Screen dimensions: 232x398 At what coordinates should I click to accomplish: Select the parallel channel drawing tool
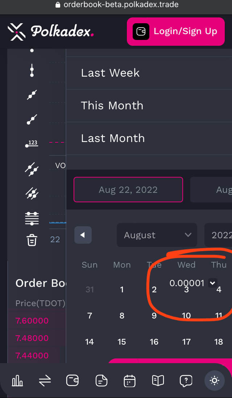(x=32, y=169)
